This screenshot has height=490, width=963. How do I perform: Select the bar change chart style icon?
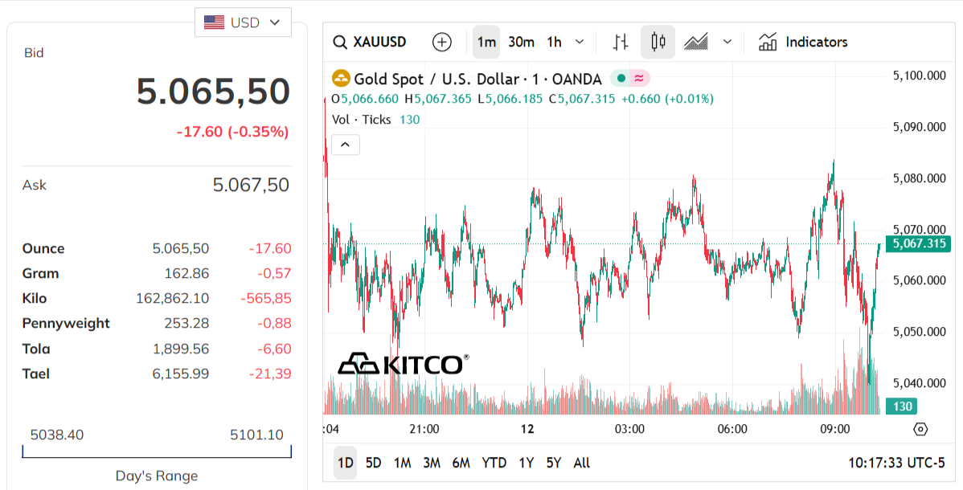[x=620, y=42]
